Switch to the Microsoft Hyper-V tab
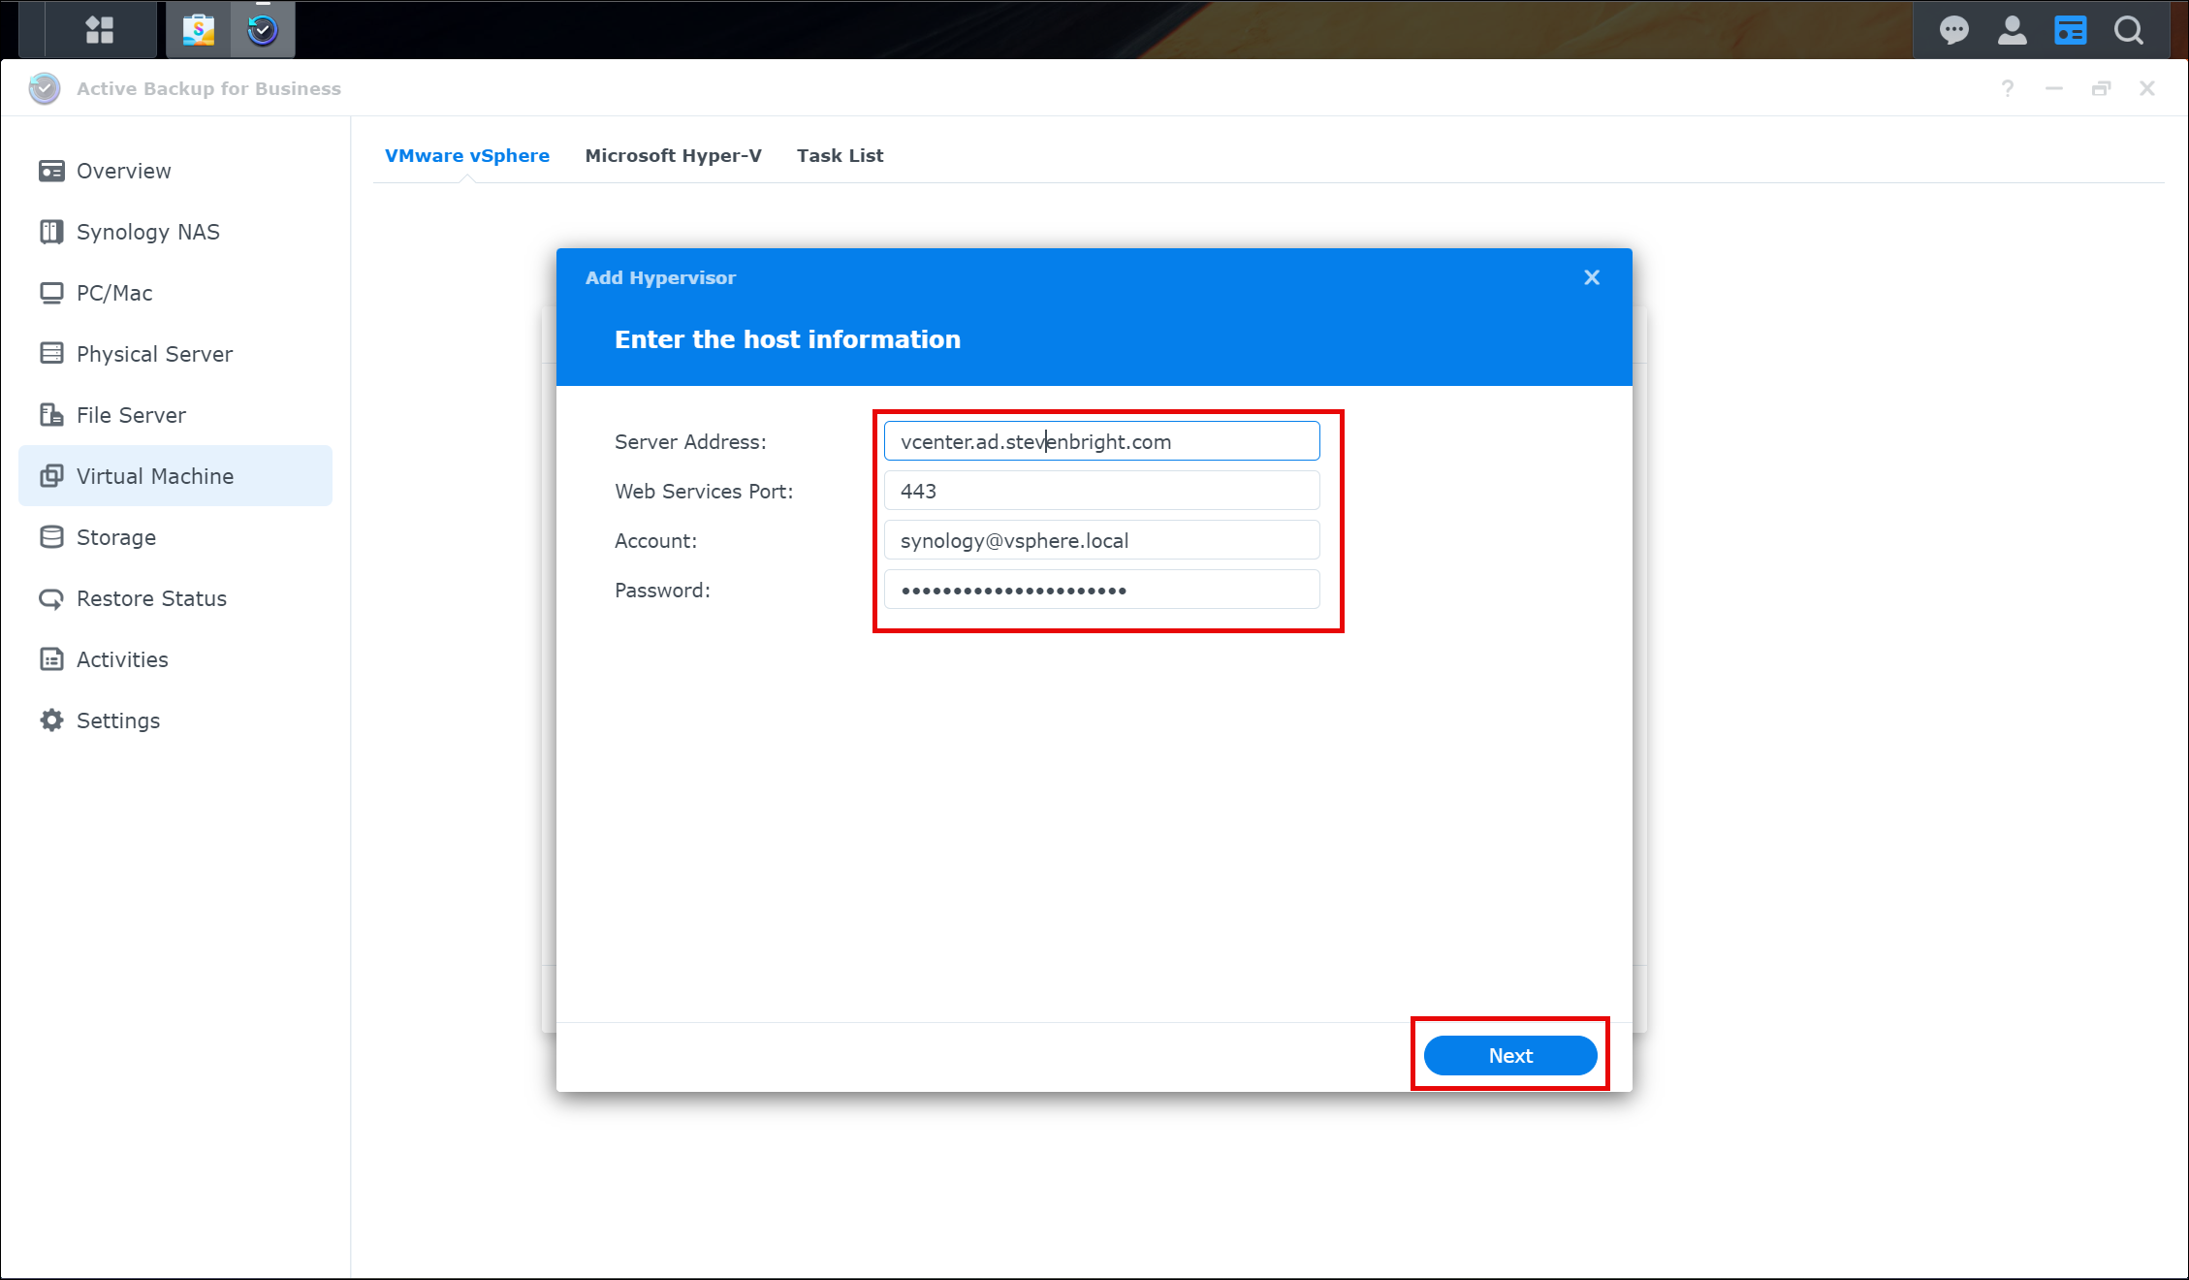Screen dimensions: 2189x1280 [x=673, y=155]
